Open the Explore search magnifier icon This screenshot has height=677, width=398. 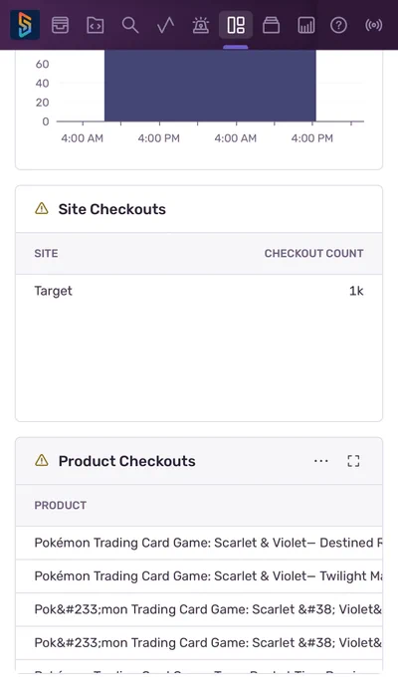130,25
